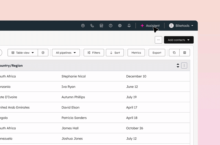Select the David Elson cell

(x=70, y=107)
